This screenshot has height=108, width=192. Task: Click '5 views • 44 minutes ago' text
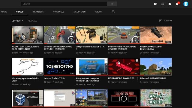point(22,53)
